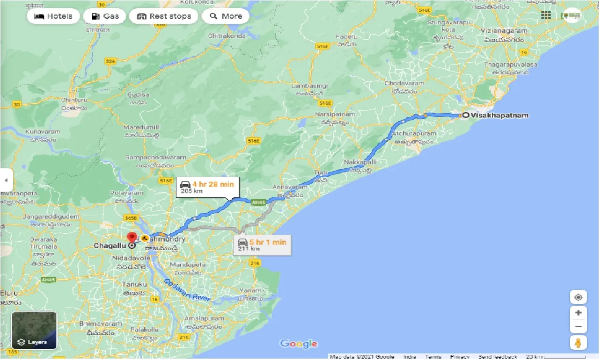Show your location with the target icon

(x=579, y=297)
